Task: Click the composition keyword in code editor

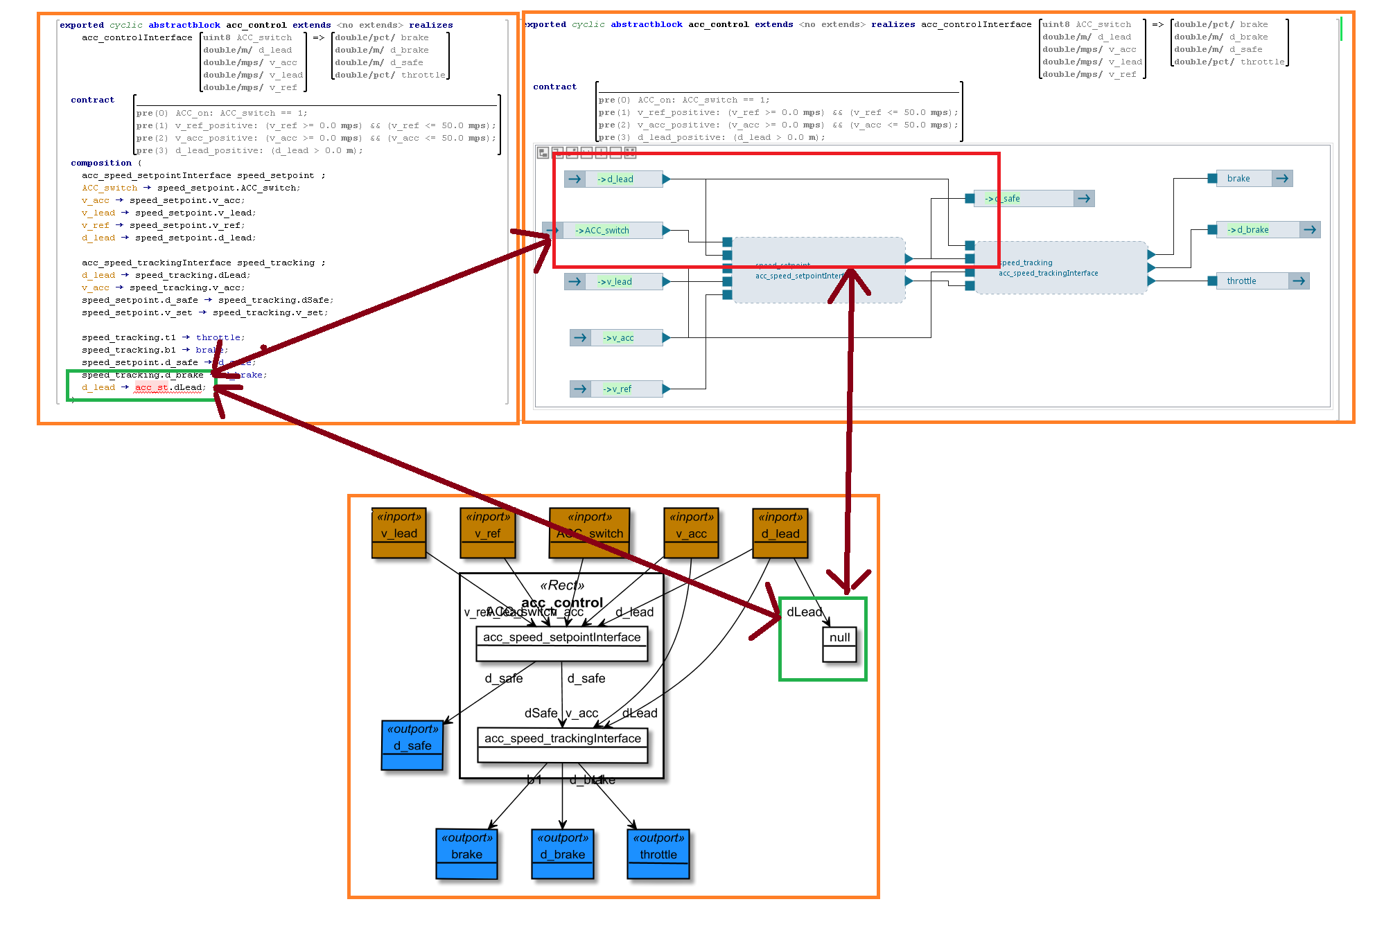Action: (100, 163)
